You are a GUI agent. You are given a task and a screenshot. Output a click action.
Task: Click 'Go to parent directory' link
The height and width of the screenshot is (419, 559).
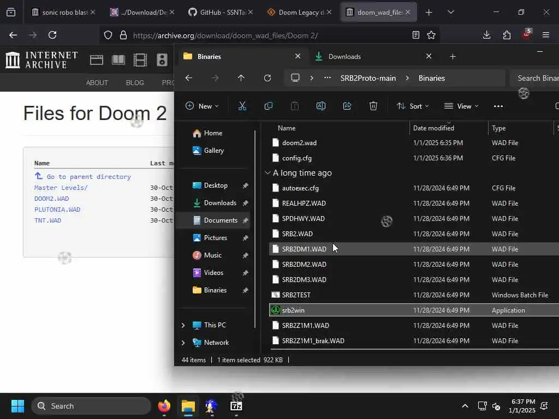click(x=89, y=177)
